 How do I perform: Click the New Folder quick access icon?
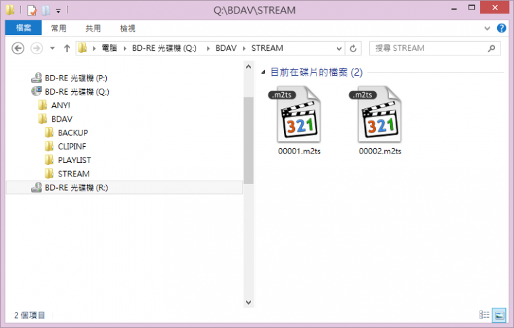point(46,11)
